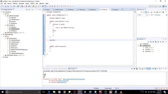This screenshot has height=94, width=168.
Task: Open Source menu
Action: click(9, 3)
